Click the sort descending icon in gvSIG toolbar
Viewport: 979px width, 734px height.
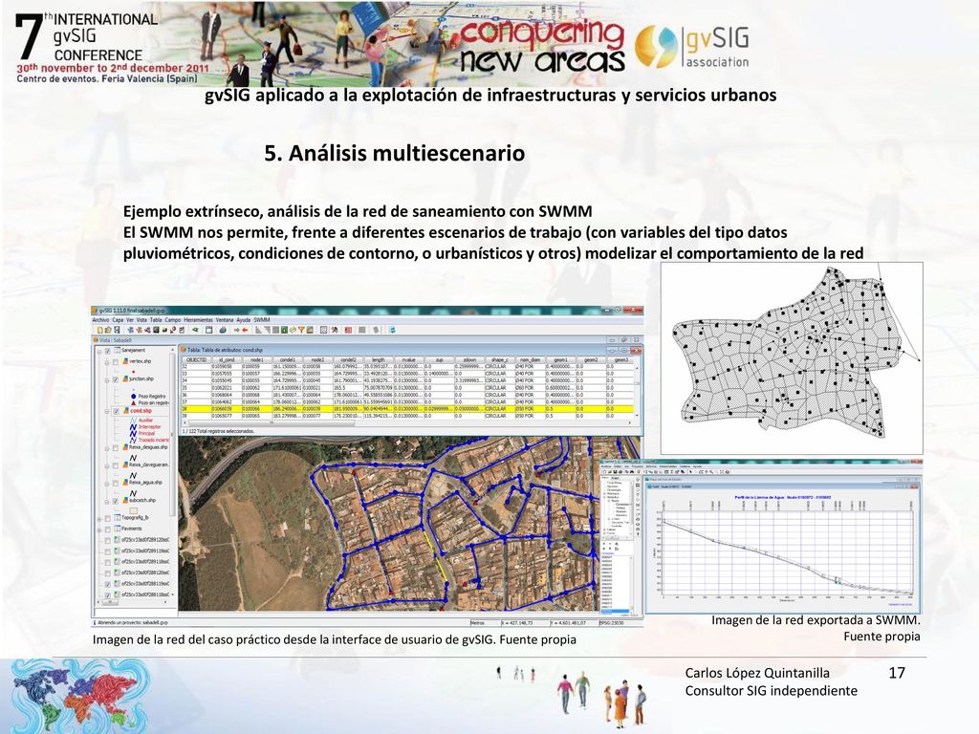click(x=268, y=330)
